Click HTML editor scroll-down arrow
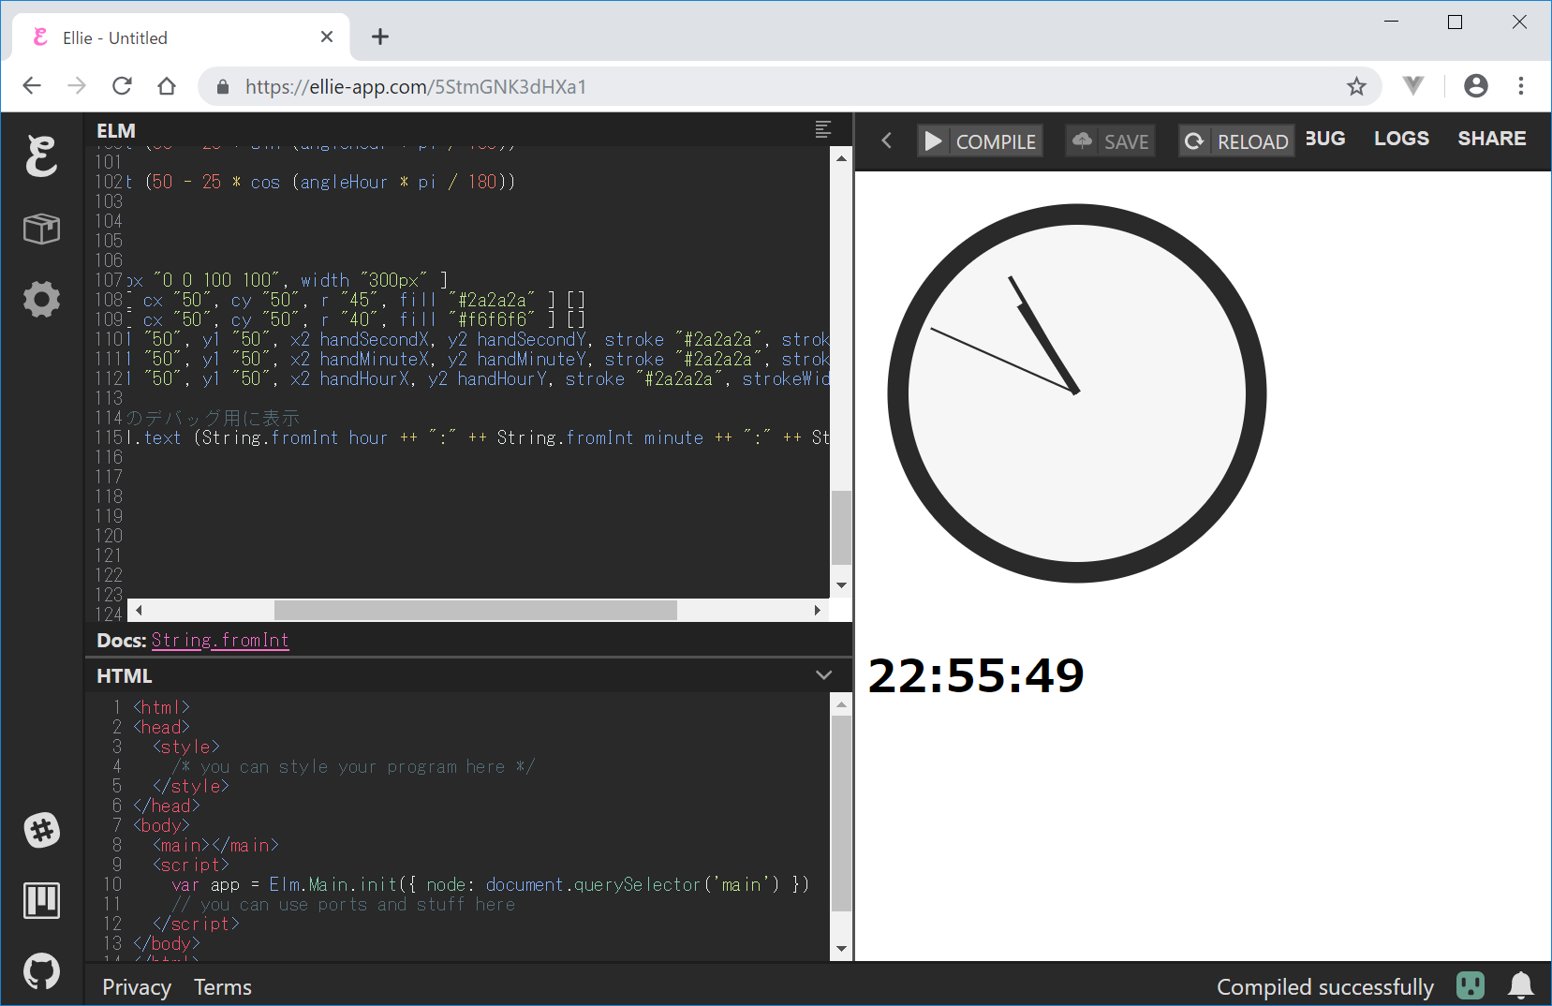The height and width of the screenshot is (1006, 1552). click(x=841, y=949)
